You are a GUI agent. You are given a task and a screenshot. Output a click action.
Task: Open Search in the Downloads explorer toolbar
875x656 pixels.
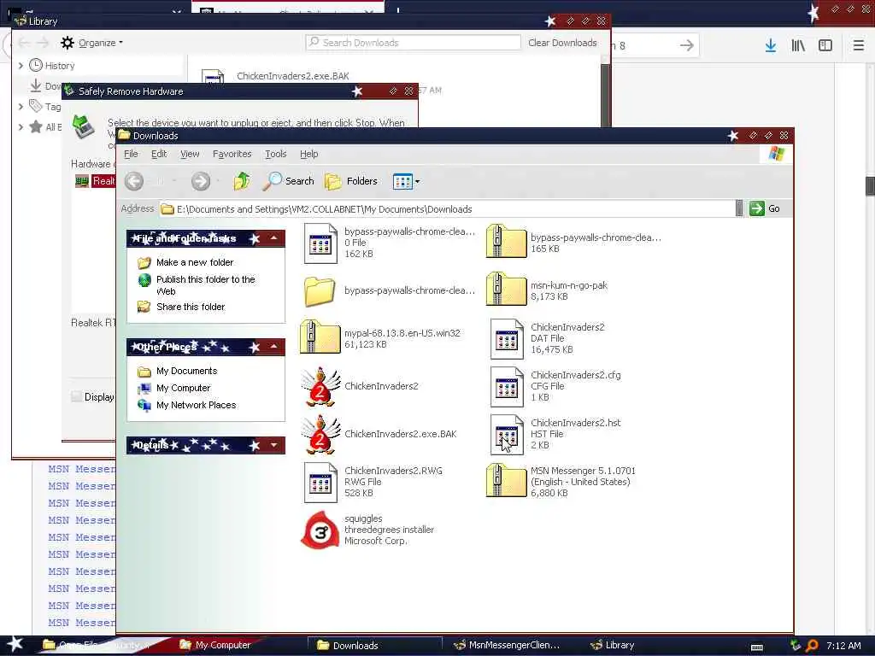(x=289, y=181)
